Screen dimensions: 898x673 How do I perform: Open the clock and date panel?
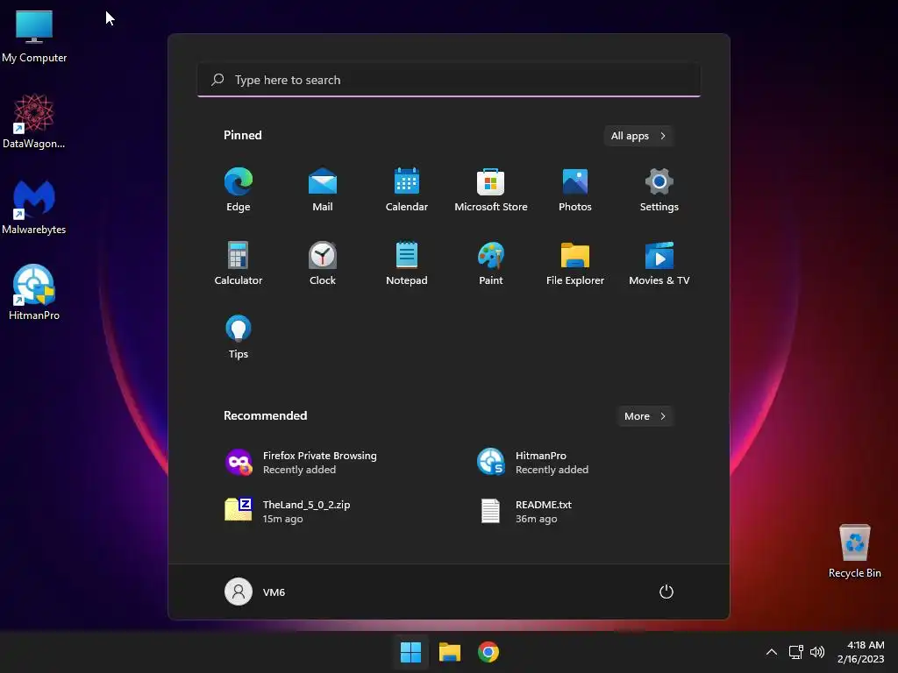tap(861, 652)
